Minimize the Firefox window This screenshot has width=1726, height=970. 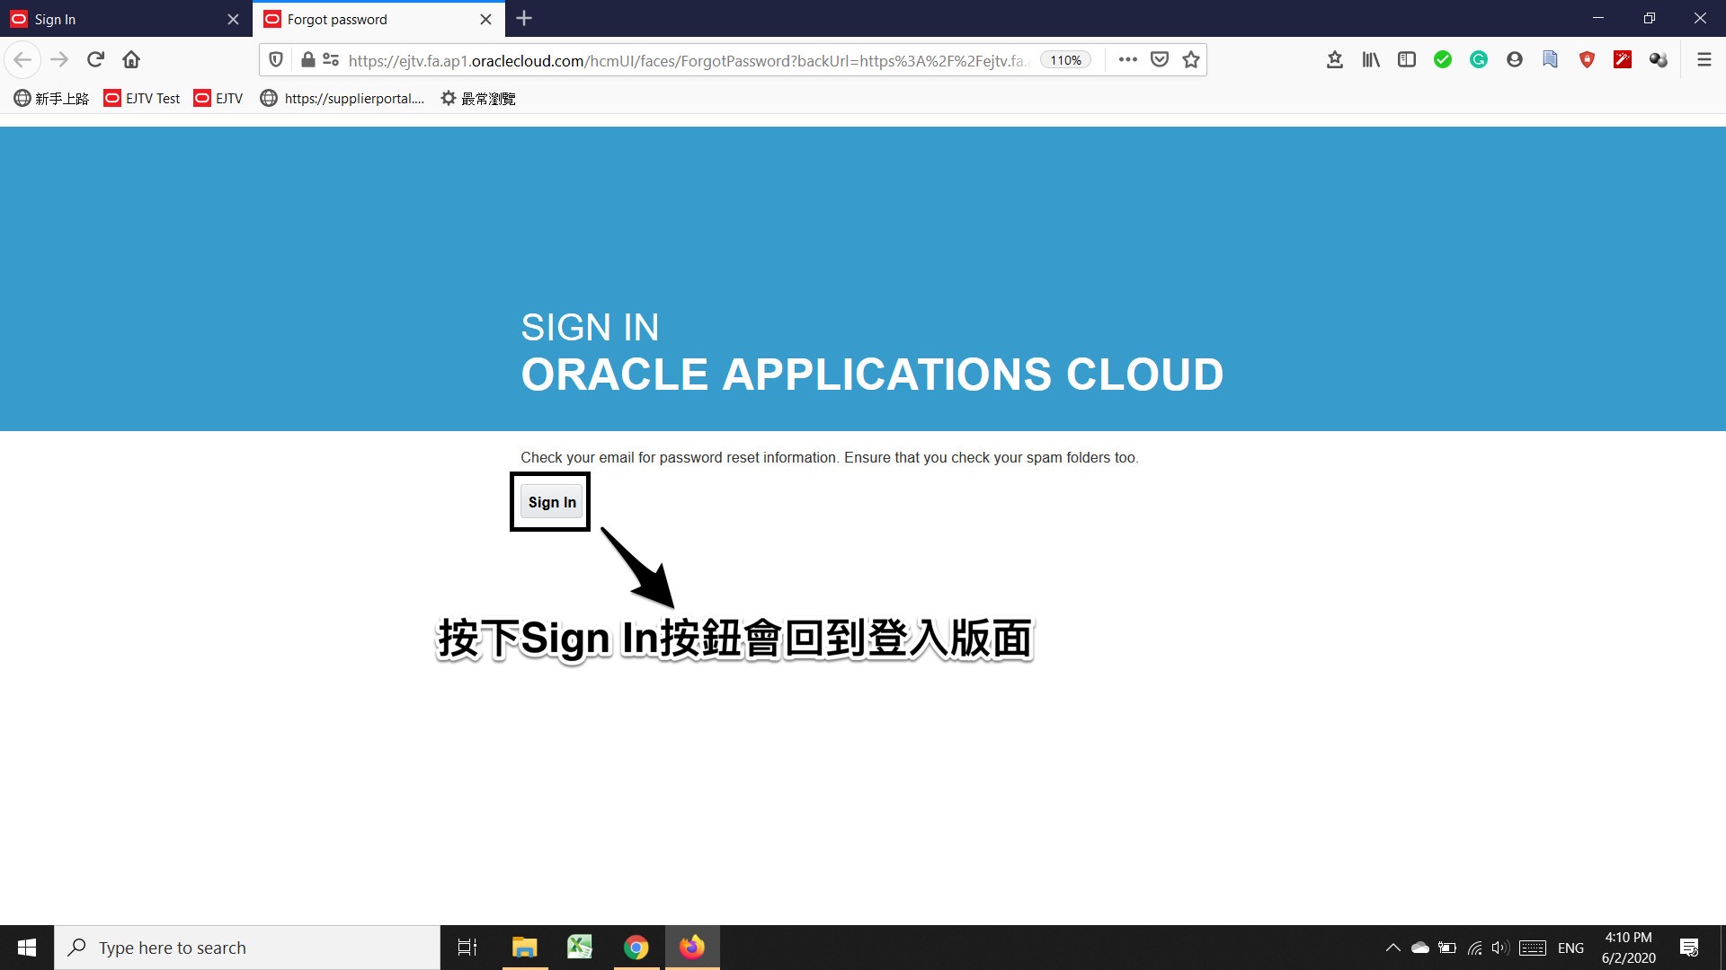[x=1597, y=18]
